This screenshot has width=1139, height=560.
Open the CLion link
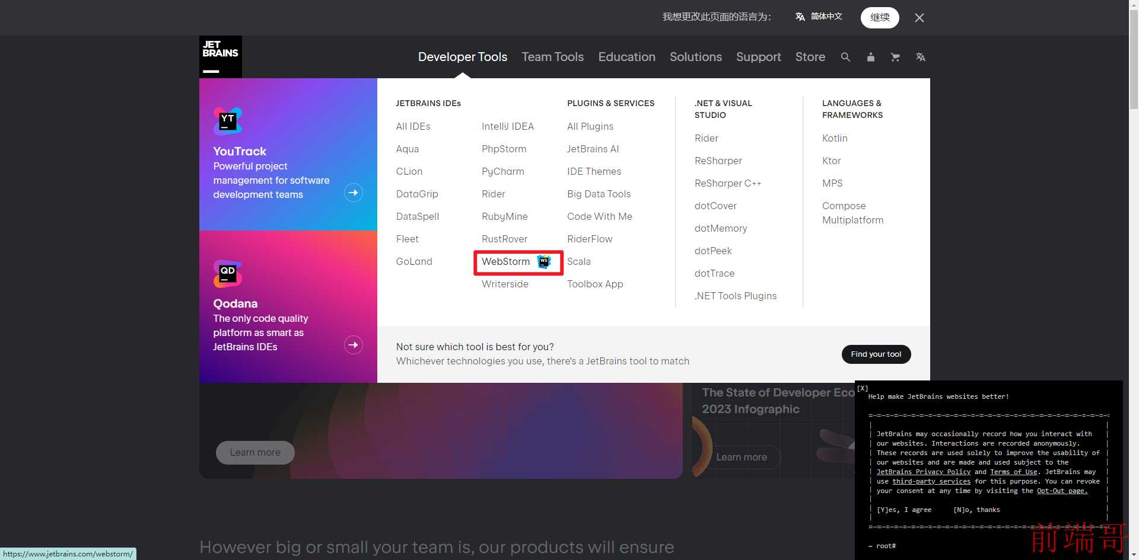(x=409, y=171)
